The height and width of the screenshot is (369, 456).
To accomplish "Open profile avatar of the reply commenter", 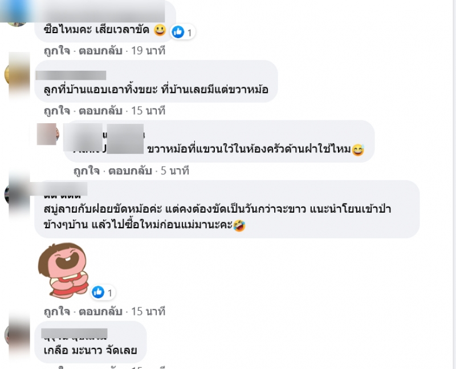I will tap(47, 134).
